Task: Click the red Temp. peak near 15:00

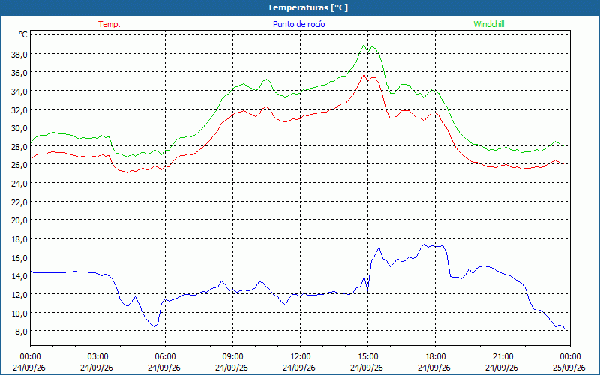Action: (x=364, y=74)
